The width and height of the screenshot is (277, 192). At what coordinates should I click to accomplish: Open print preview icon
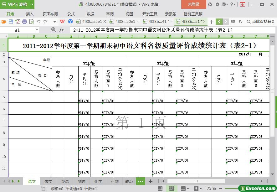point(31,22)
